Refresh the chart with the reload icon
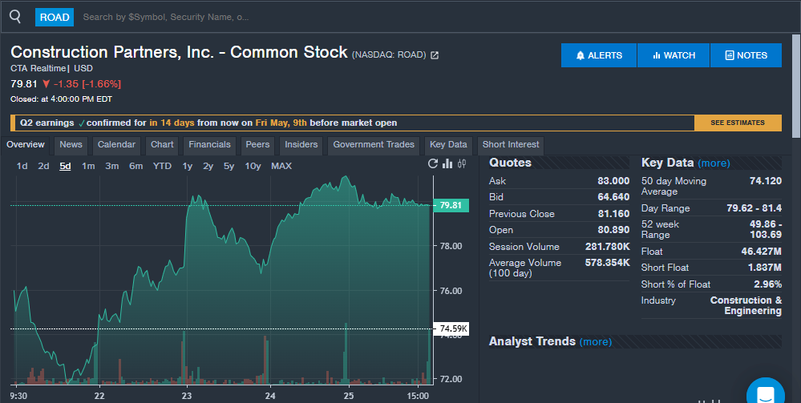 tap(433, 163)
